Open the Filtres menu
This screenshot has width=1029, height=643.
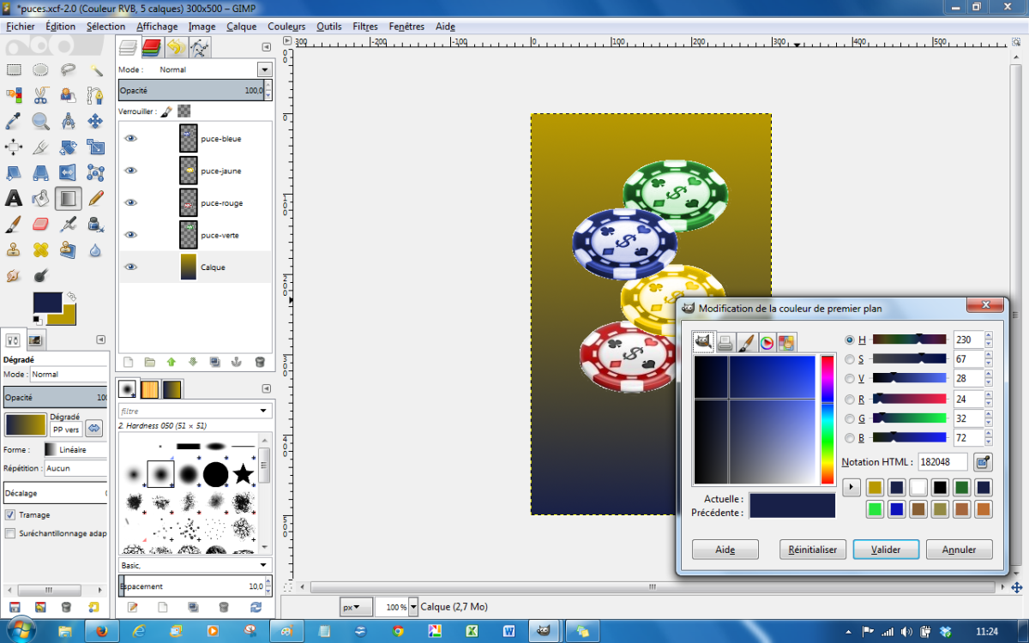pyautogui.click(x=365, y=27)
